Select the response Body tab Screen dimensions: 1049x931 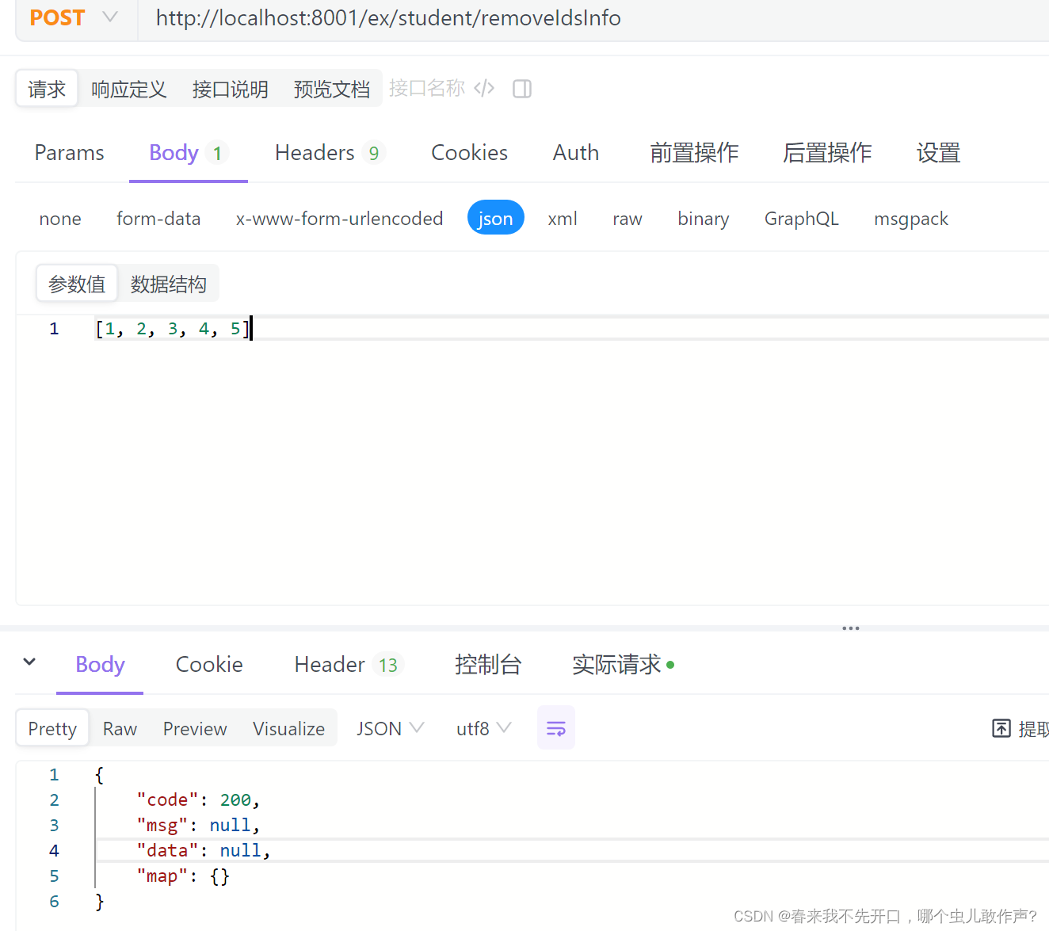(100, 664)
